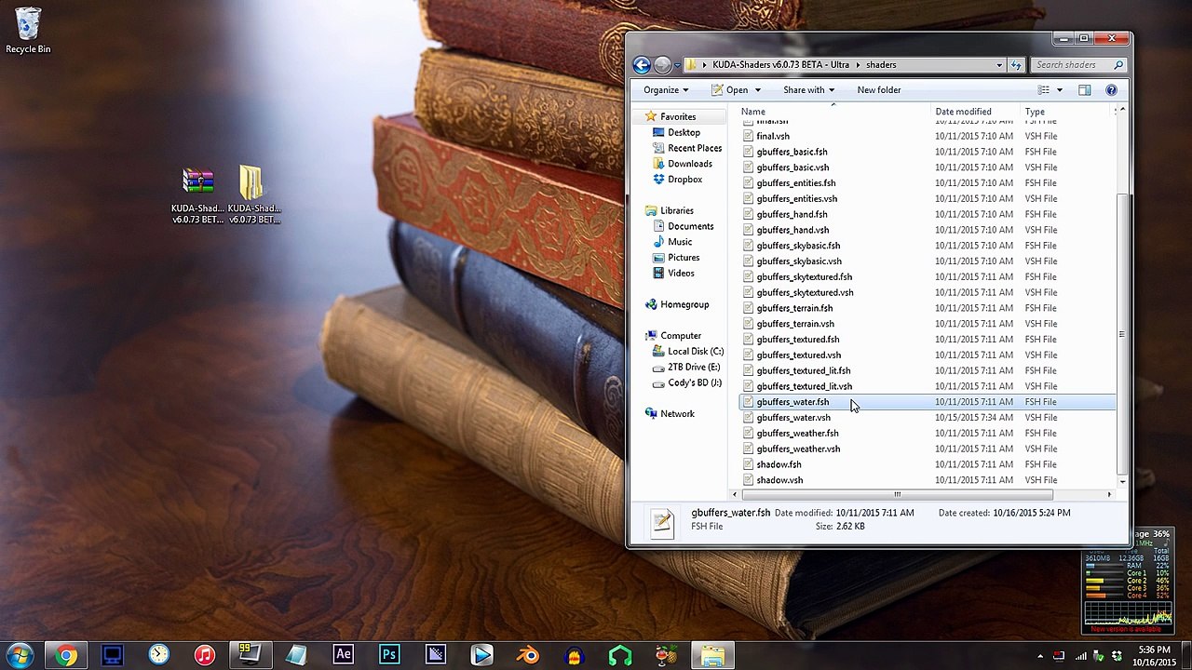
Task: Open Downloads in navigation pane
Action: pyautogui.click(x=689, y=165)
